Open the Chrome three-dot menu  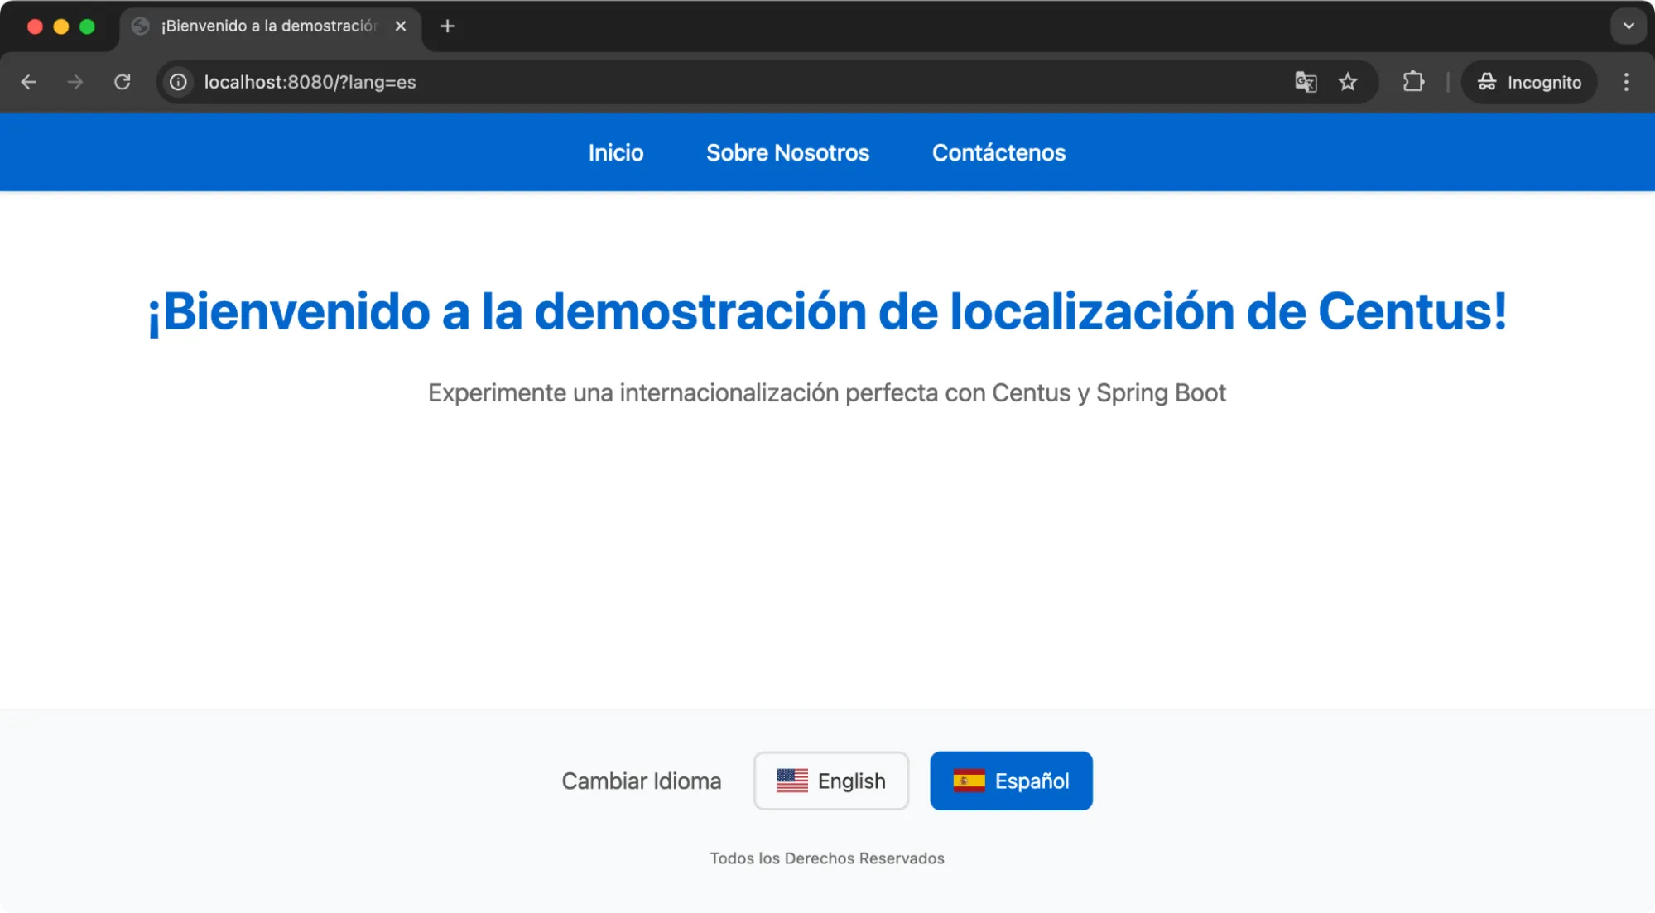[1625, 82]
